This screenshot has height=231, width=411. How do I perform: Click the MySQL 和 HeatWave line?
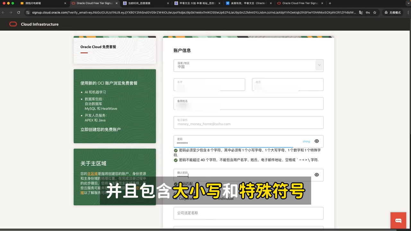click(101, 109)
